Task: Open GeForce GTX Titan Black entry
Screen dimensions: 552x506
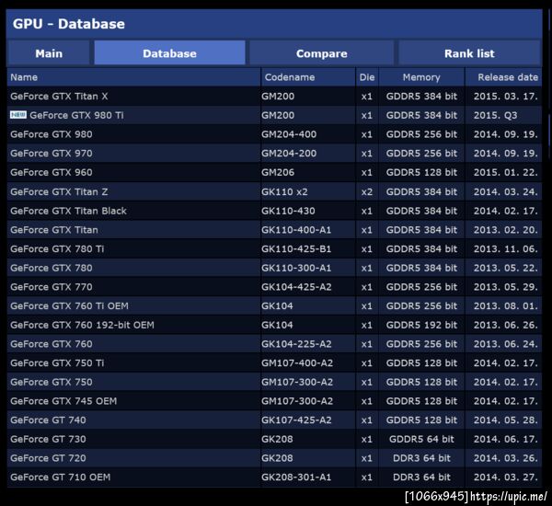Action: coord(68,211)
